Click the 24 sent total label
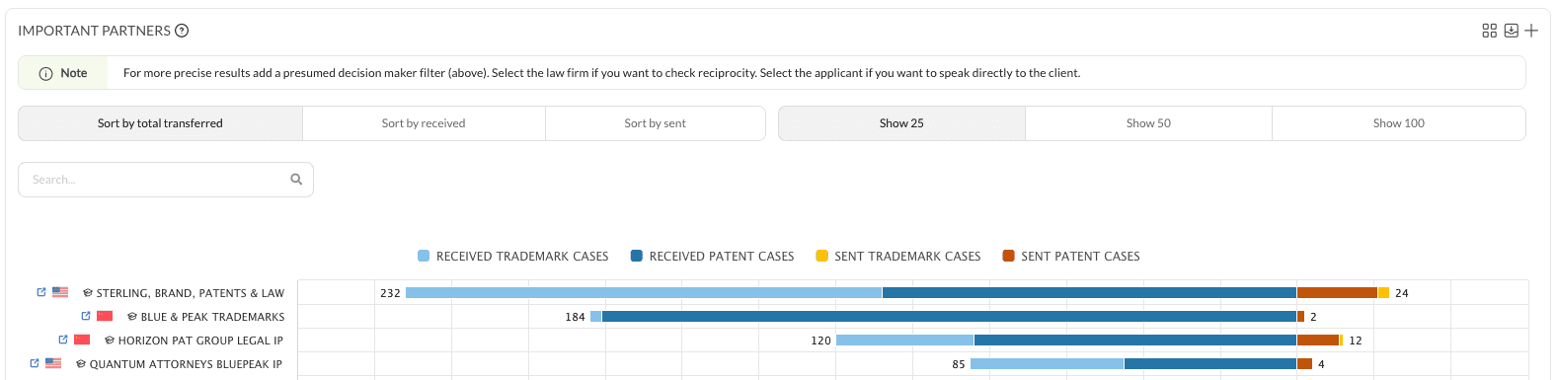This screenshot has width=1558, height=380. click(x=1402, y=293)
